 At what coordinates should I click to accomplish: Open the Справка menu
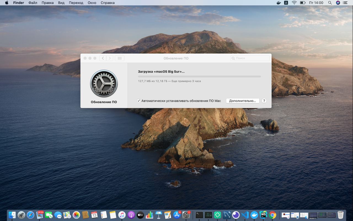point(108,3)
